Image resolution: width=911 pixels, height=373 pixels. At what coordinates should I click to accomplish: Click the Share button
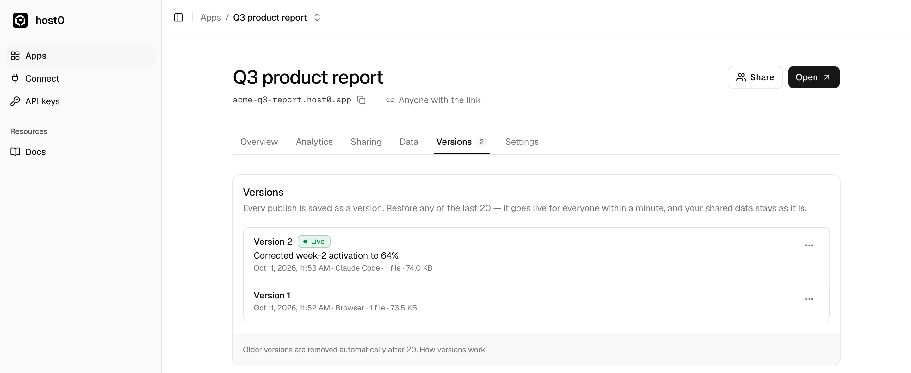point(755,77)
